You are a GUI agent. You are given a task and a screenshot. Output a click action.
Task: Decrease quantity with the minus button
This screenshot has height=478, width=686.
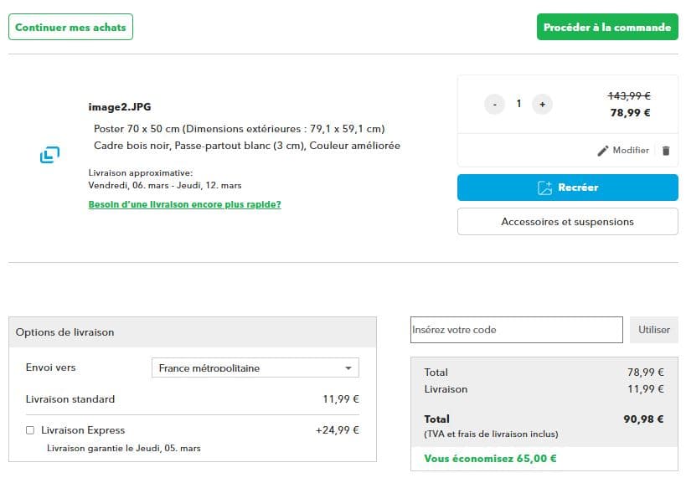click(494, 104)
